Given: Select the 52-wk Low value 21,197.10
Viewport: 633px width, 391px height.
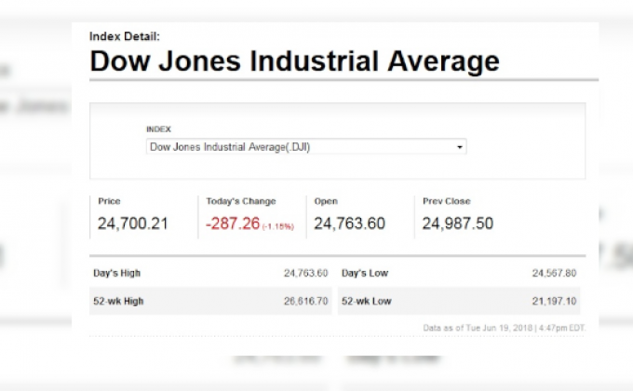Looking at the screenshot, I should coord(554,302).
